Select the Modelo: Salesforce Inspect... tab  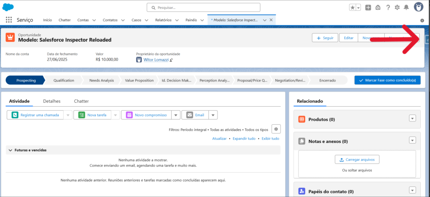pos(234,20)
